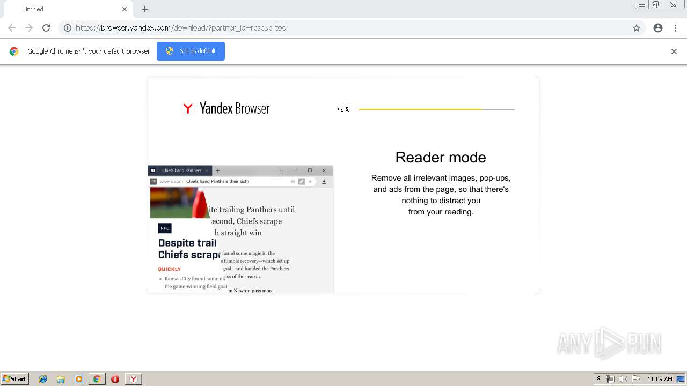
Task: Go forward using the forward arrow
Action: pyautogui.click(x=29, y=28)
